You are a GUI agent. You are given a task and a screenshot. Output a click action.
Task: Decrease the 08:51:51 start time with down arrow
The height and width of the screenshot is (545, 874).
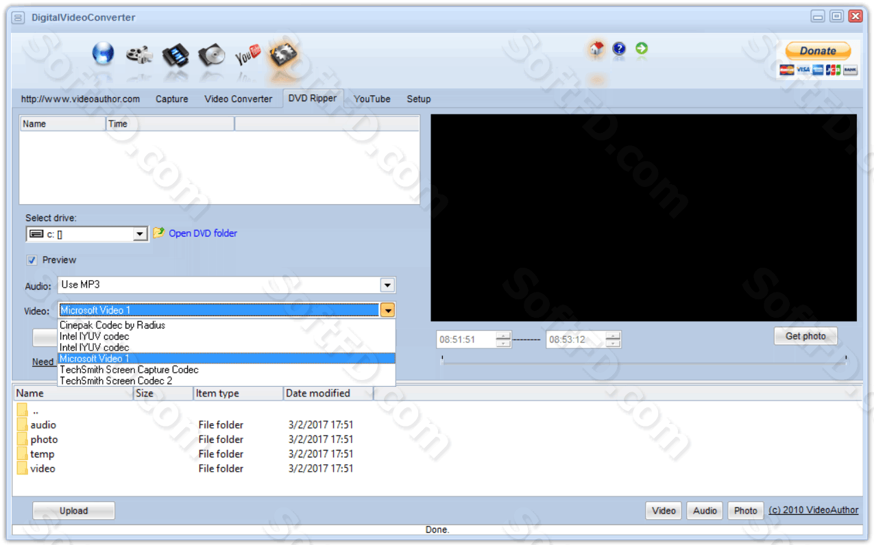504,343
